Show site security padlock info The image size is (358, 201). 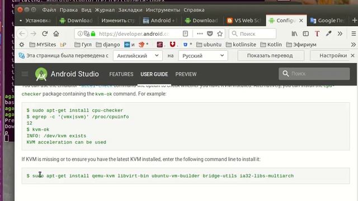coord(93,33)
